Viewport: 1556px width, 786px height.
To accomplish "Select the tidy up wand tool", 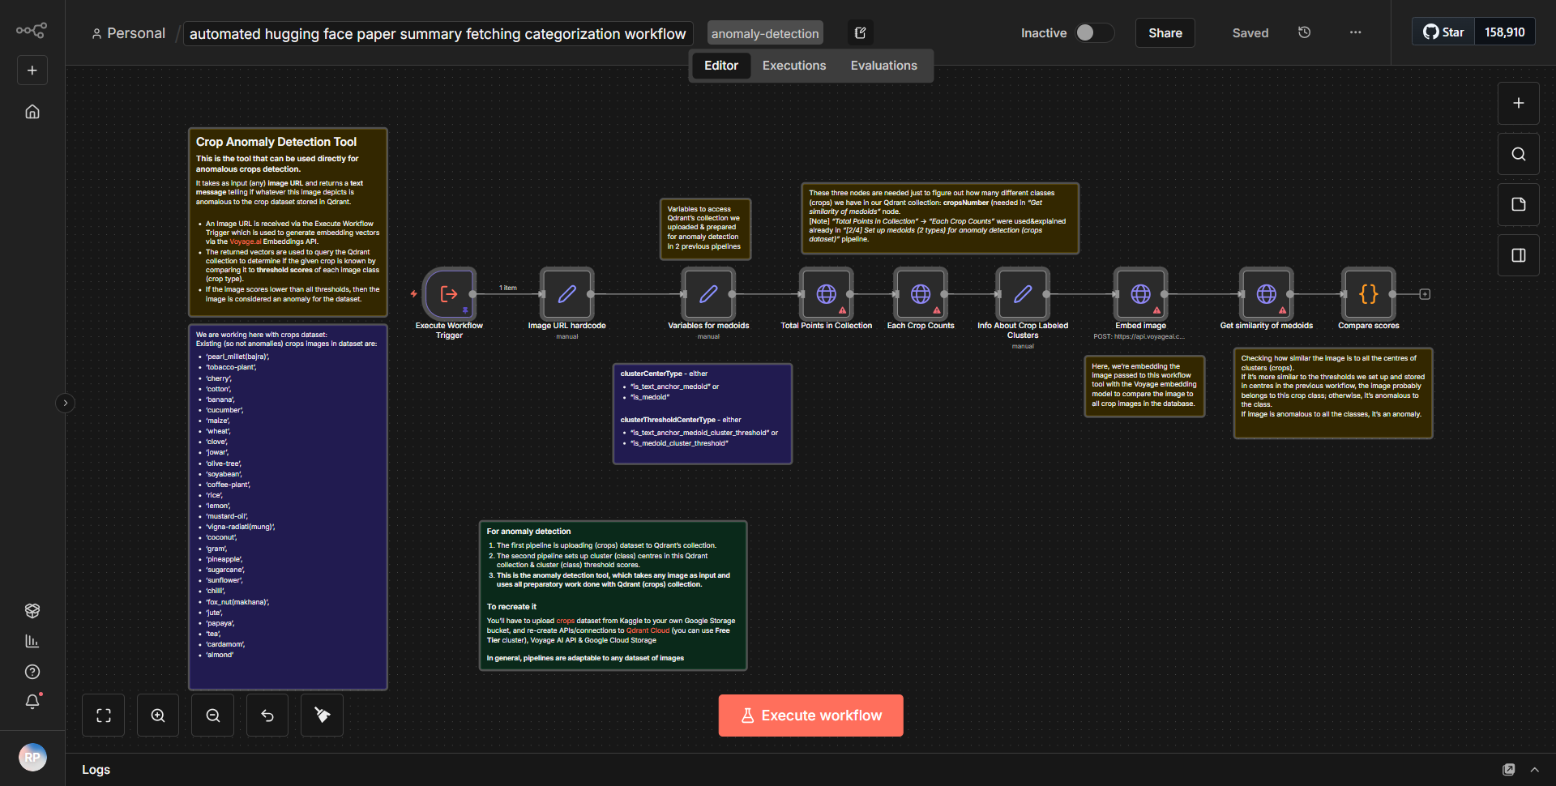I will tap(321, 715).
